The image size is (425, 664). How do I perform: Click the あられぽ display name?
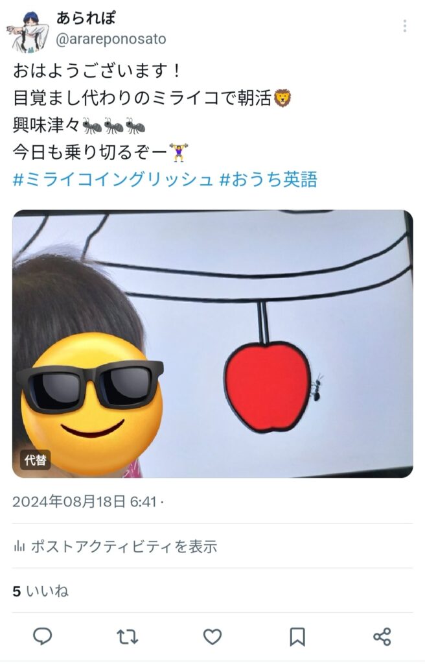tap(86, 18)
